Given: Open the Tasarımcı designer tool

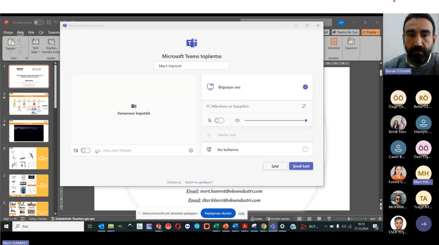Looking at the screenshot, I should 351,42.
